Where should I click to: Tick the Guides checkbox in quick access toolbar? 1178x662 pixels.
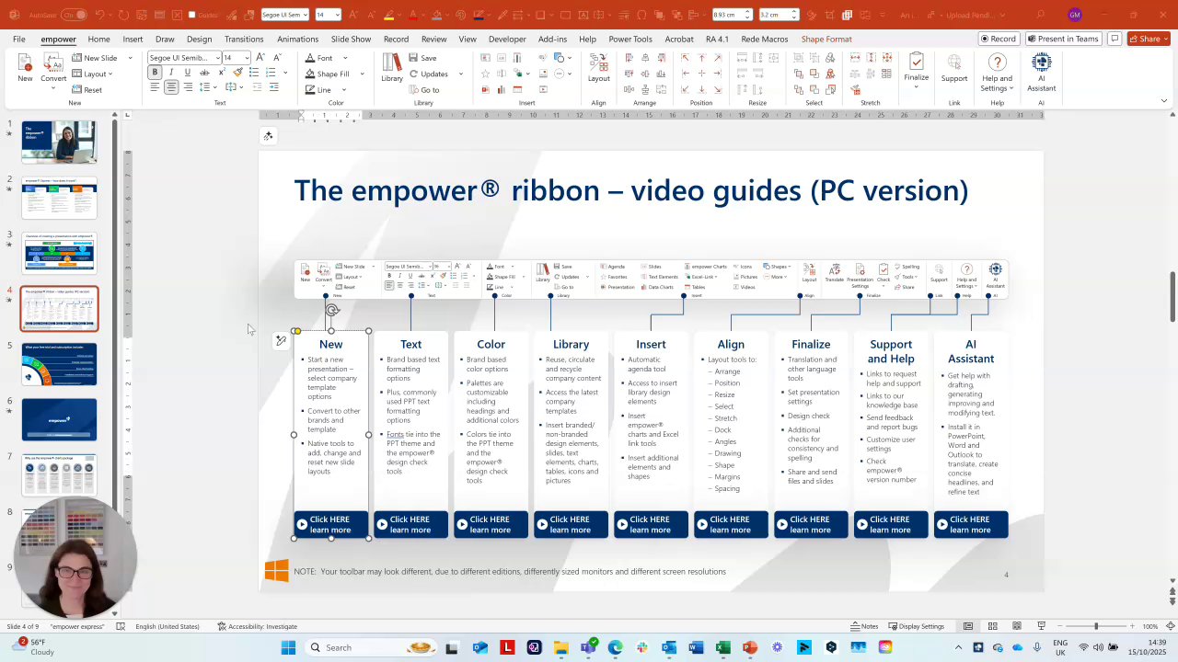(191, 15)
